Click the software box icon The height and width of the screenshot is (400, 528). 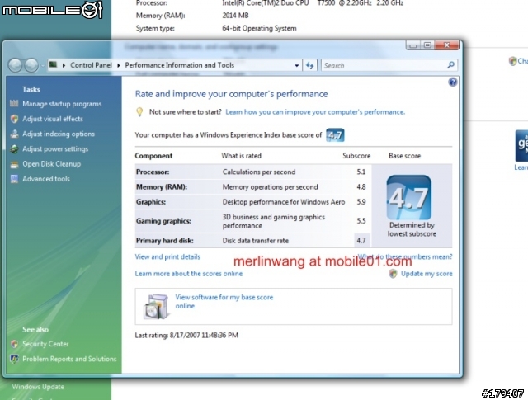pos(156,307)
